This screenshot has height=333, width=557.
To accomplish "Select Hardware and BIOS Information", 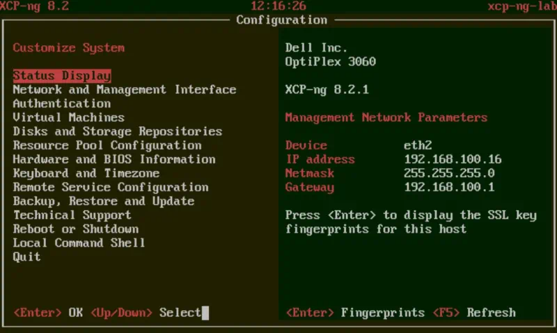I will point(114,159).
